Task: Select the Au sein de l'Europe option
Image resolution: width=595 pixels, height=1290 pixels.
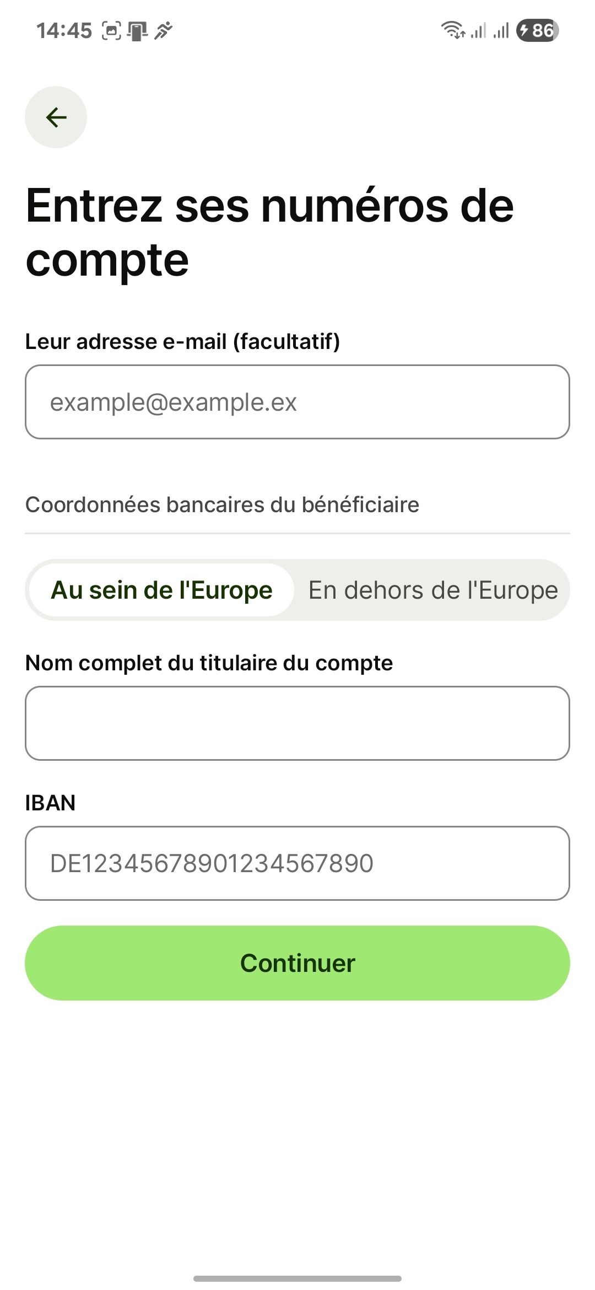Action: [161, 590]
